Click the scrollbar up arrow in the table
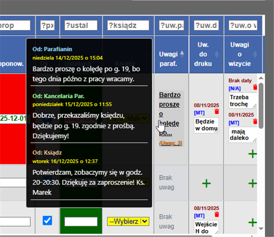 (261, 78)
